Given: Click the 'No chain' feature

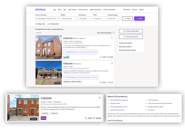Looking at the screenshot, I should pos(151,110).
